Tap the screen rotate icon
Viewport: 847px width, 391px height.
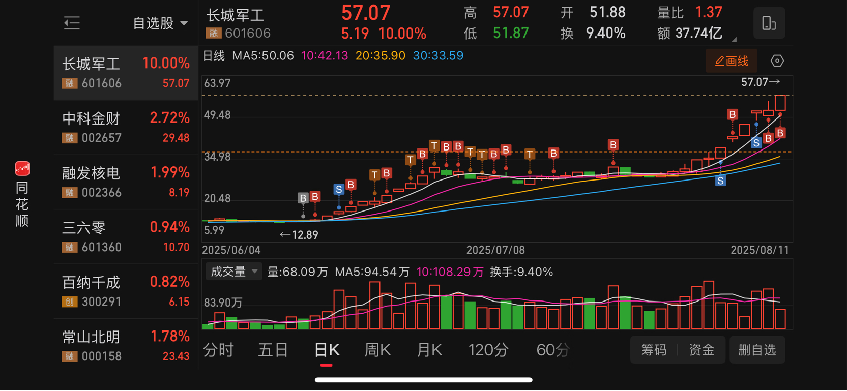pyautogui.click(x=769, y=23)
